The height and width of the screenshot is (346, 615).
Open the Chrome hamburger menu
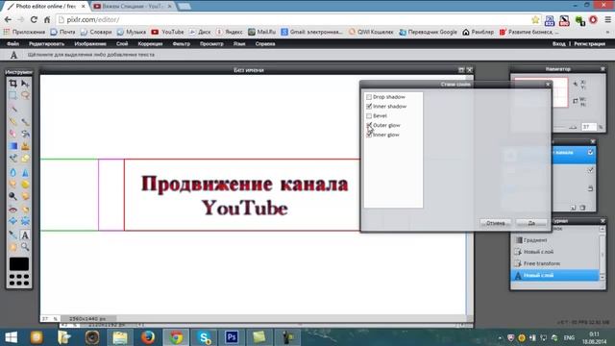pos(607,19)
